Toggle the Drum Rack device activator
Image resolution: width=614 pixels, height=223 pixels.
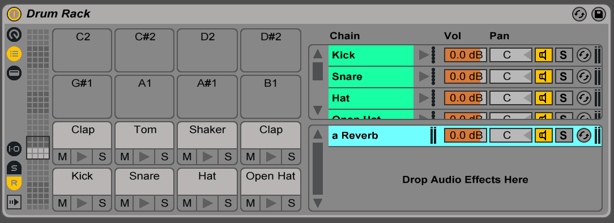pos(14,14)
